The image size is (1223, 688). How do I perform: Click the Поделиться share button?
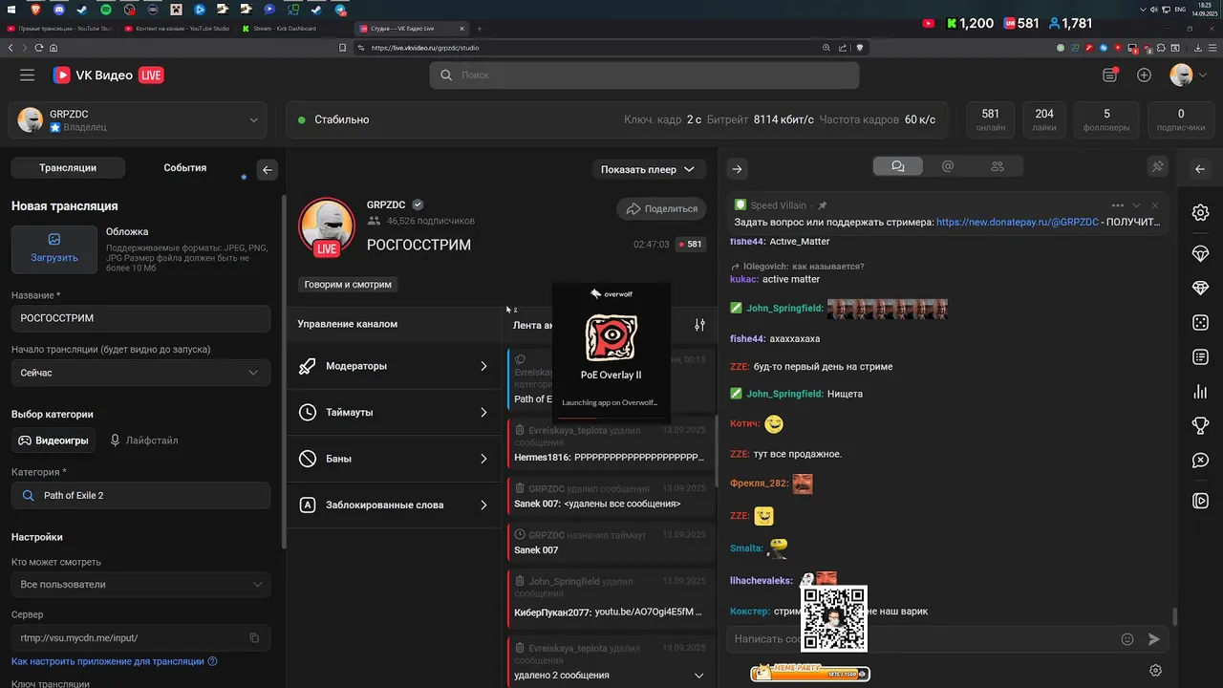click(x=661, y=208)
